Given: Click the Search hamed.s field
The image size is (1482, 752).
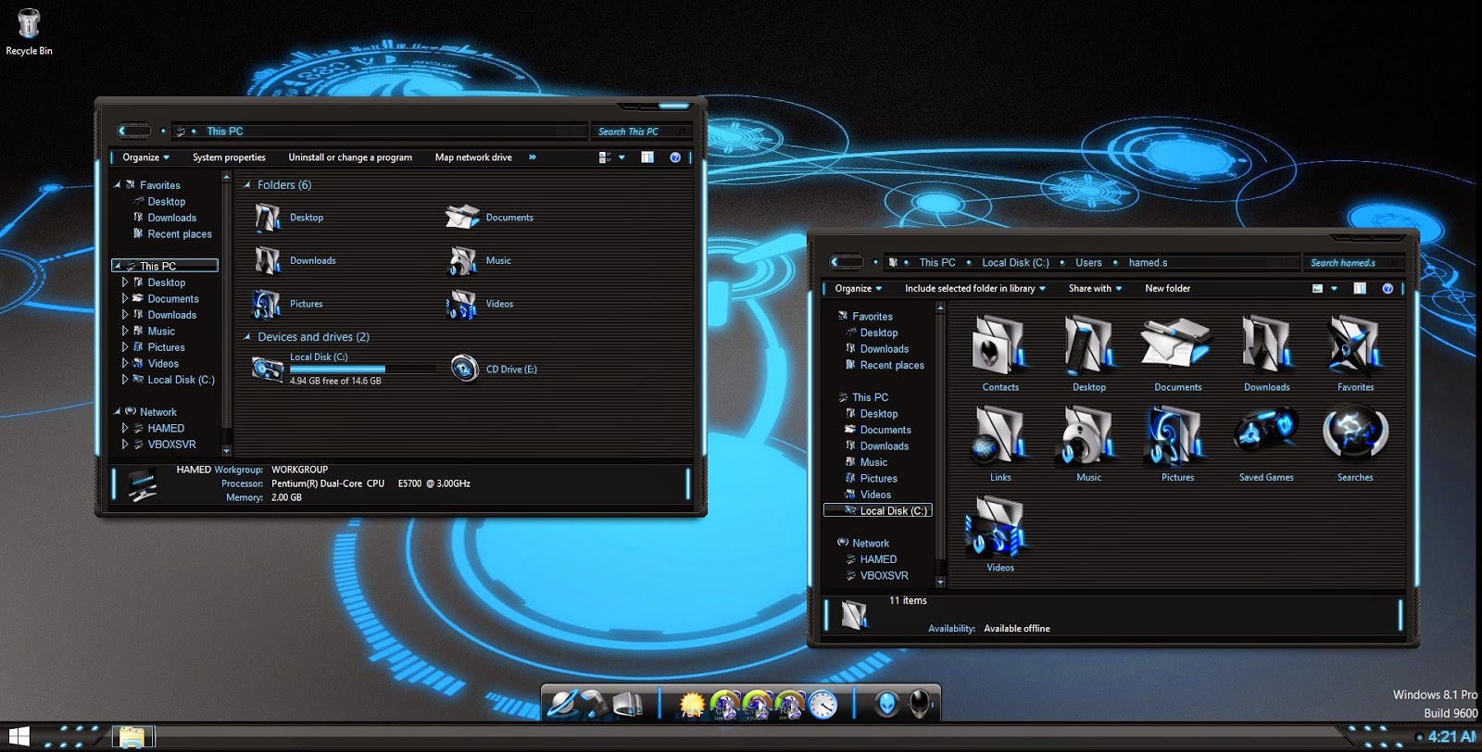Looking at the screenshot, I should tap(1352, 263).
